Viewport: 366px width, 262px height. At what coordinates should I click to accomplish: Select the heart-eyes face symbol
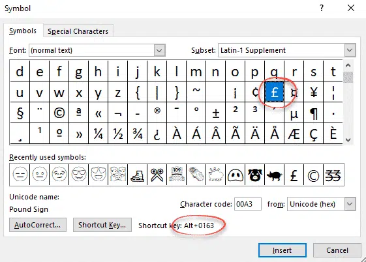99,175
